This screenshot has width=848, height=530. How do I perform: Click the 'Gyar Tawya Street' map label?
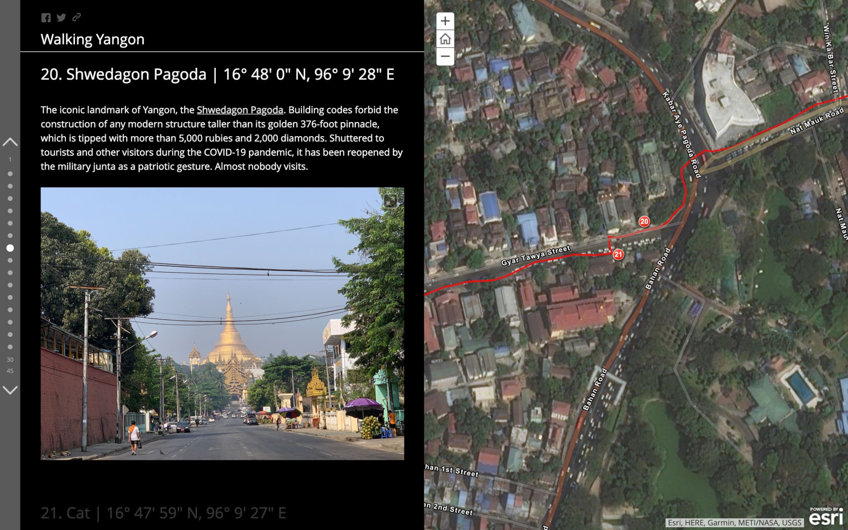point(536,256)
